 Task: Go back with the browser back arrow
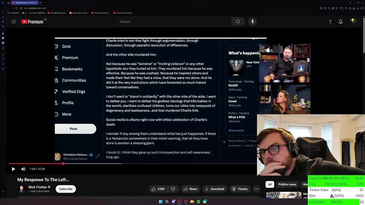[x=8, y=8]
